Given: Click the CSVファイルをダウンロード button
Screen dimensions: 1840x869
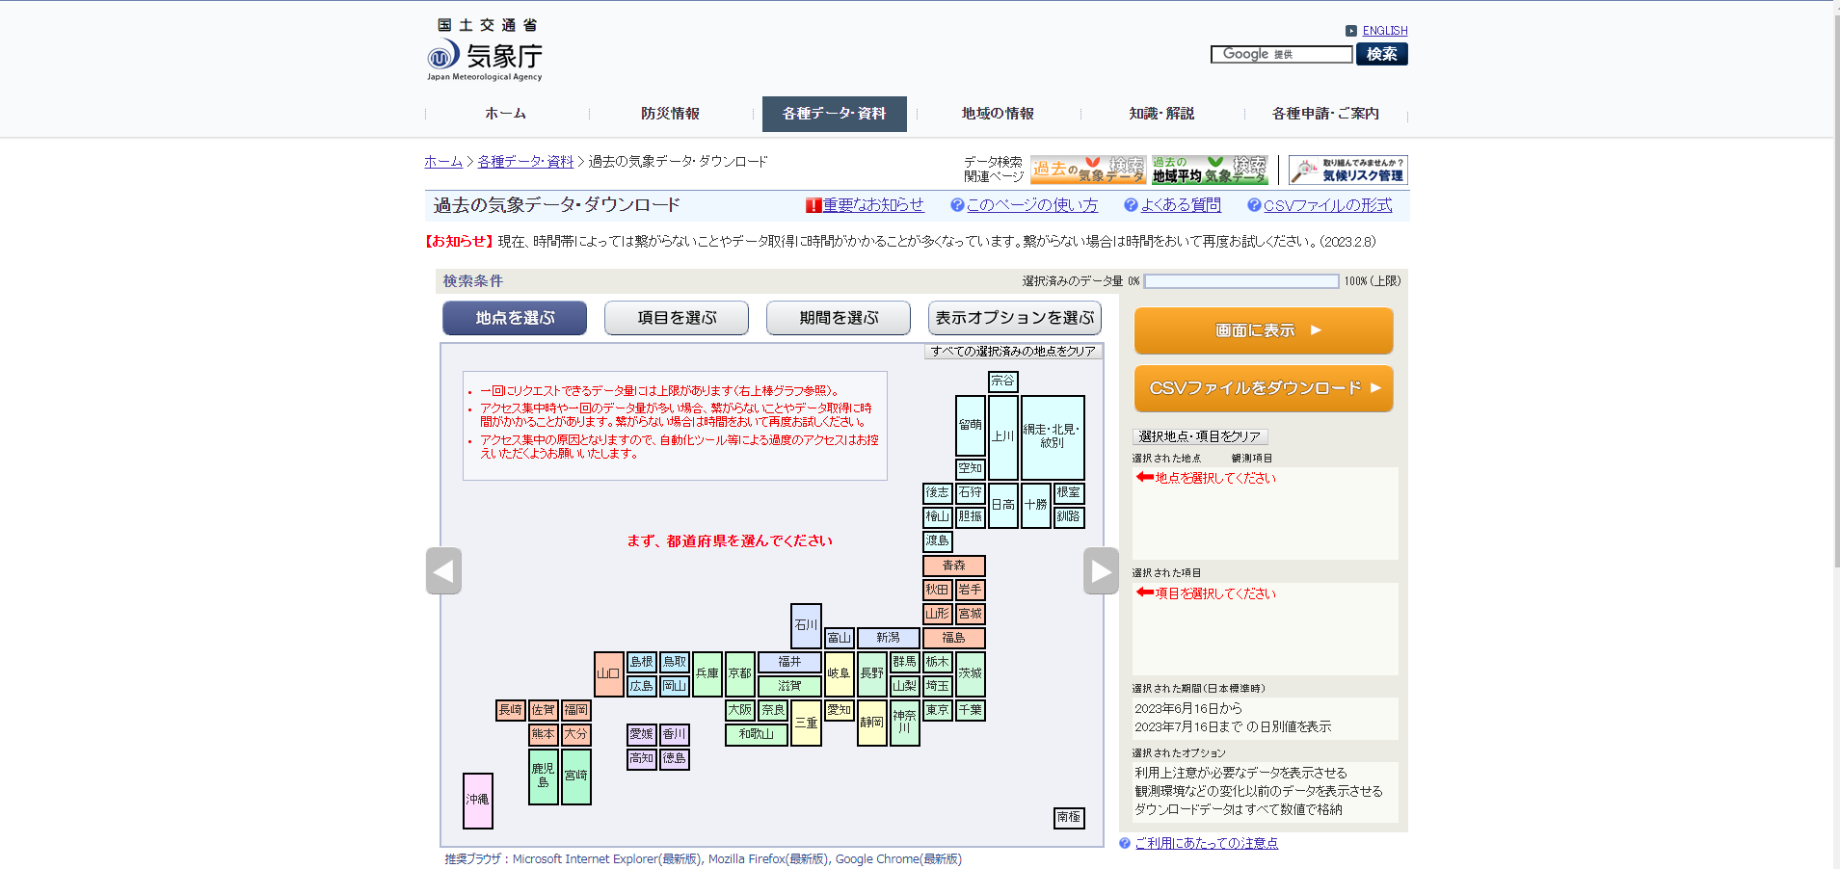Looking at the screenshot, I should [x=1263, y=388].
